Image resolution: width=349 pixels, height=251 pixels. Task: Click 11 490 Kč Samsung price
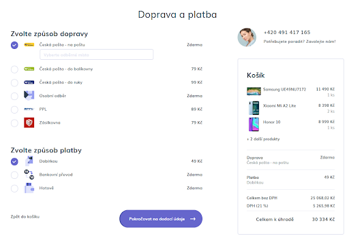click(325, 89)
